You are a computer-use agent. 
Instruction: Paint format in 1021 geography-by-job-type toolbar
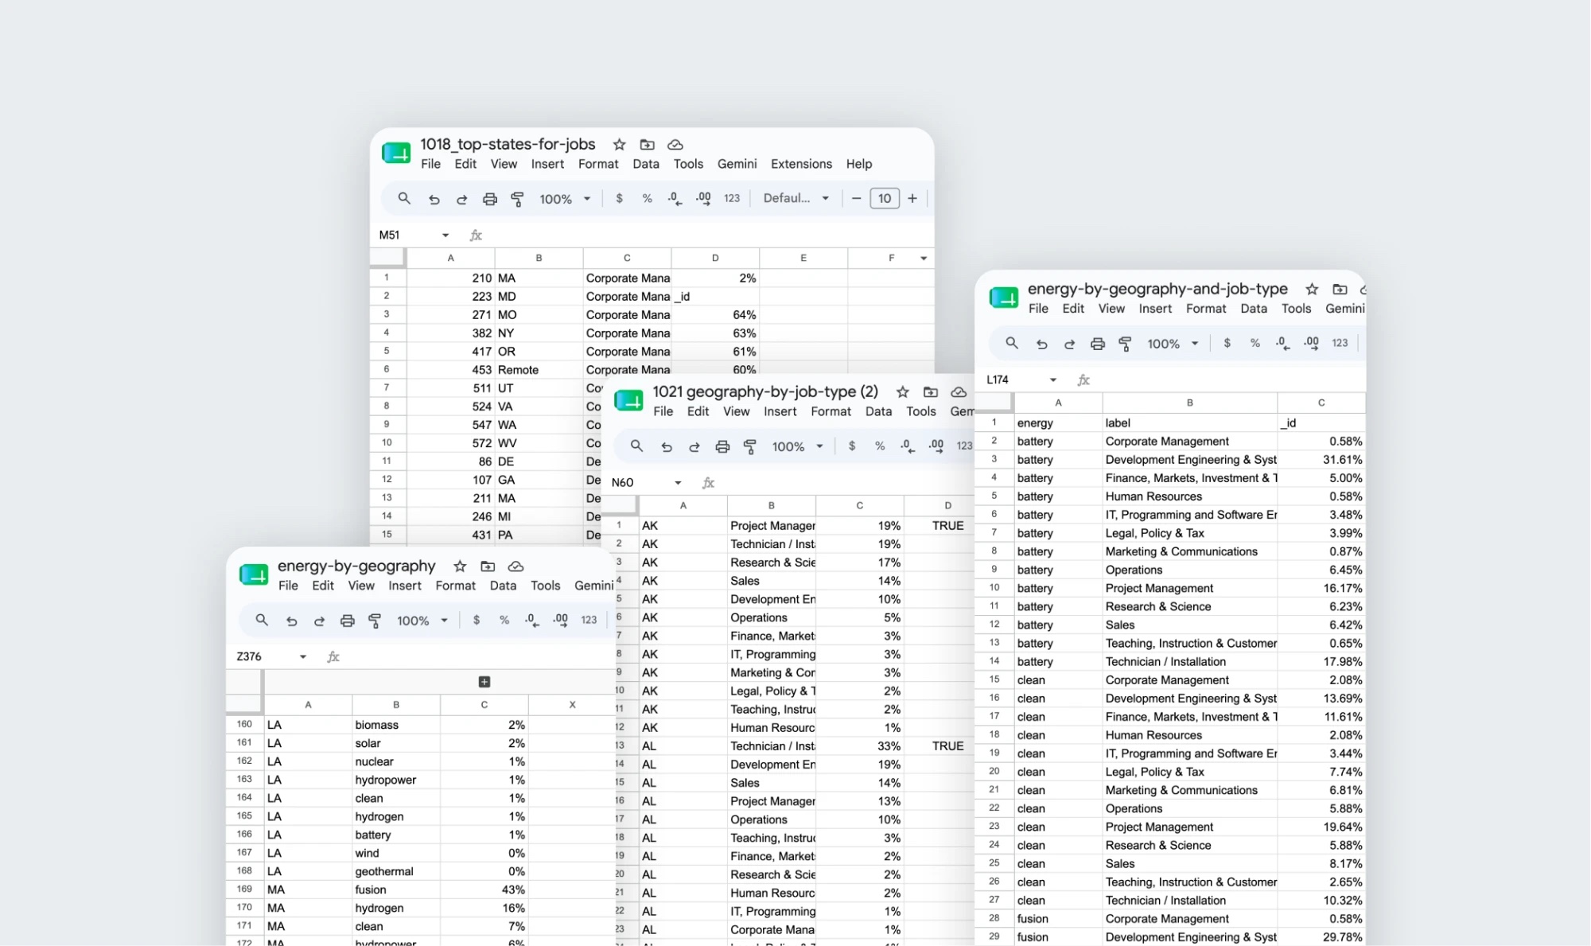click(x=750, y=446)
